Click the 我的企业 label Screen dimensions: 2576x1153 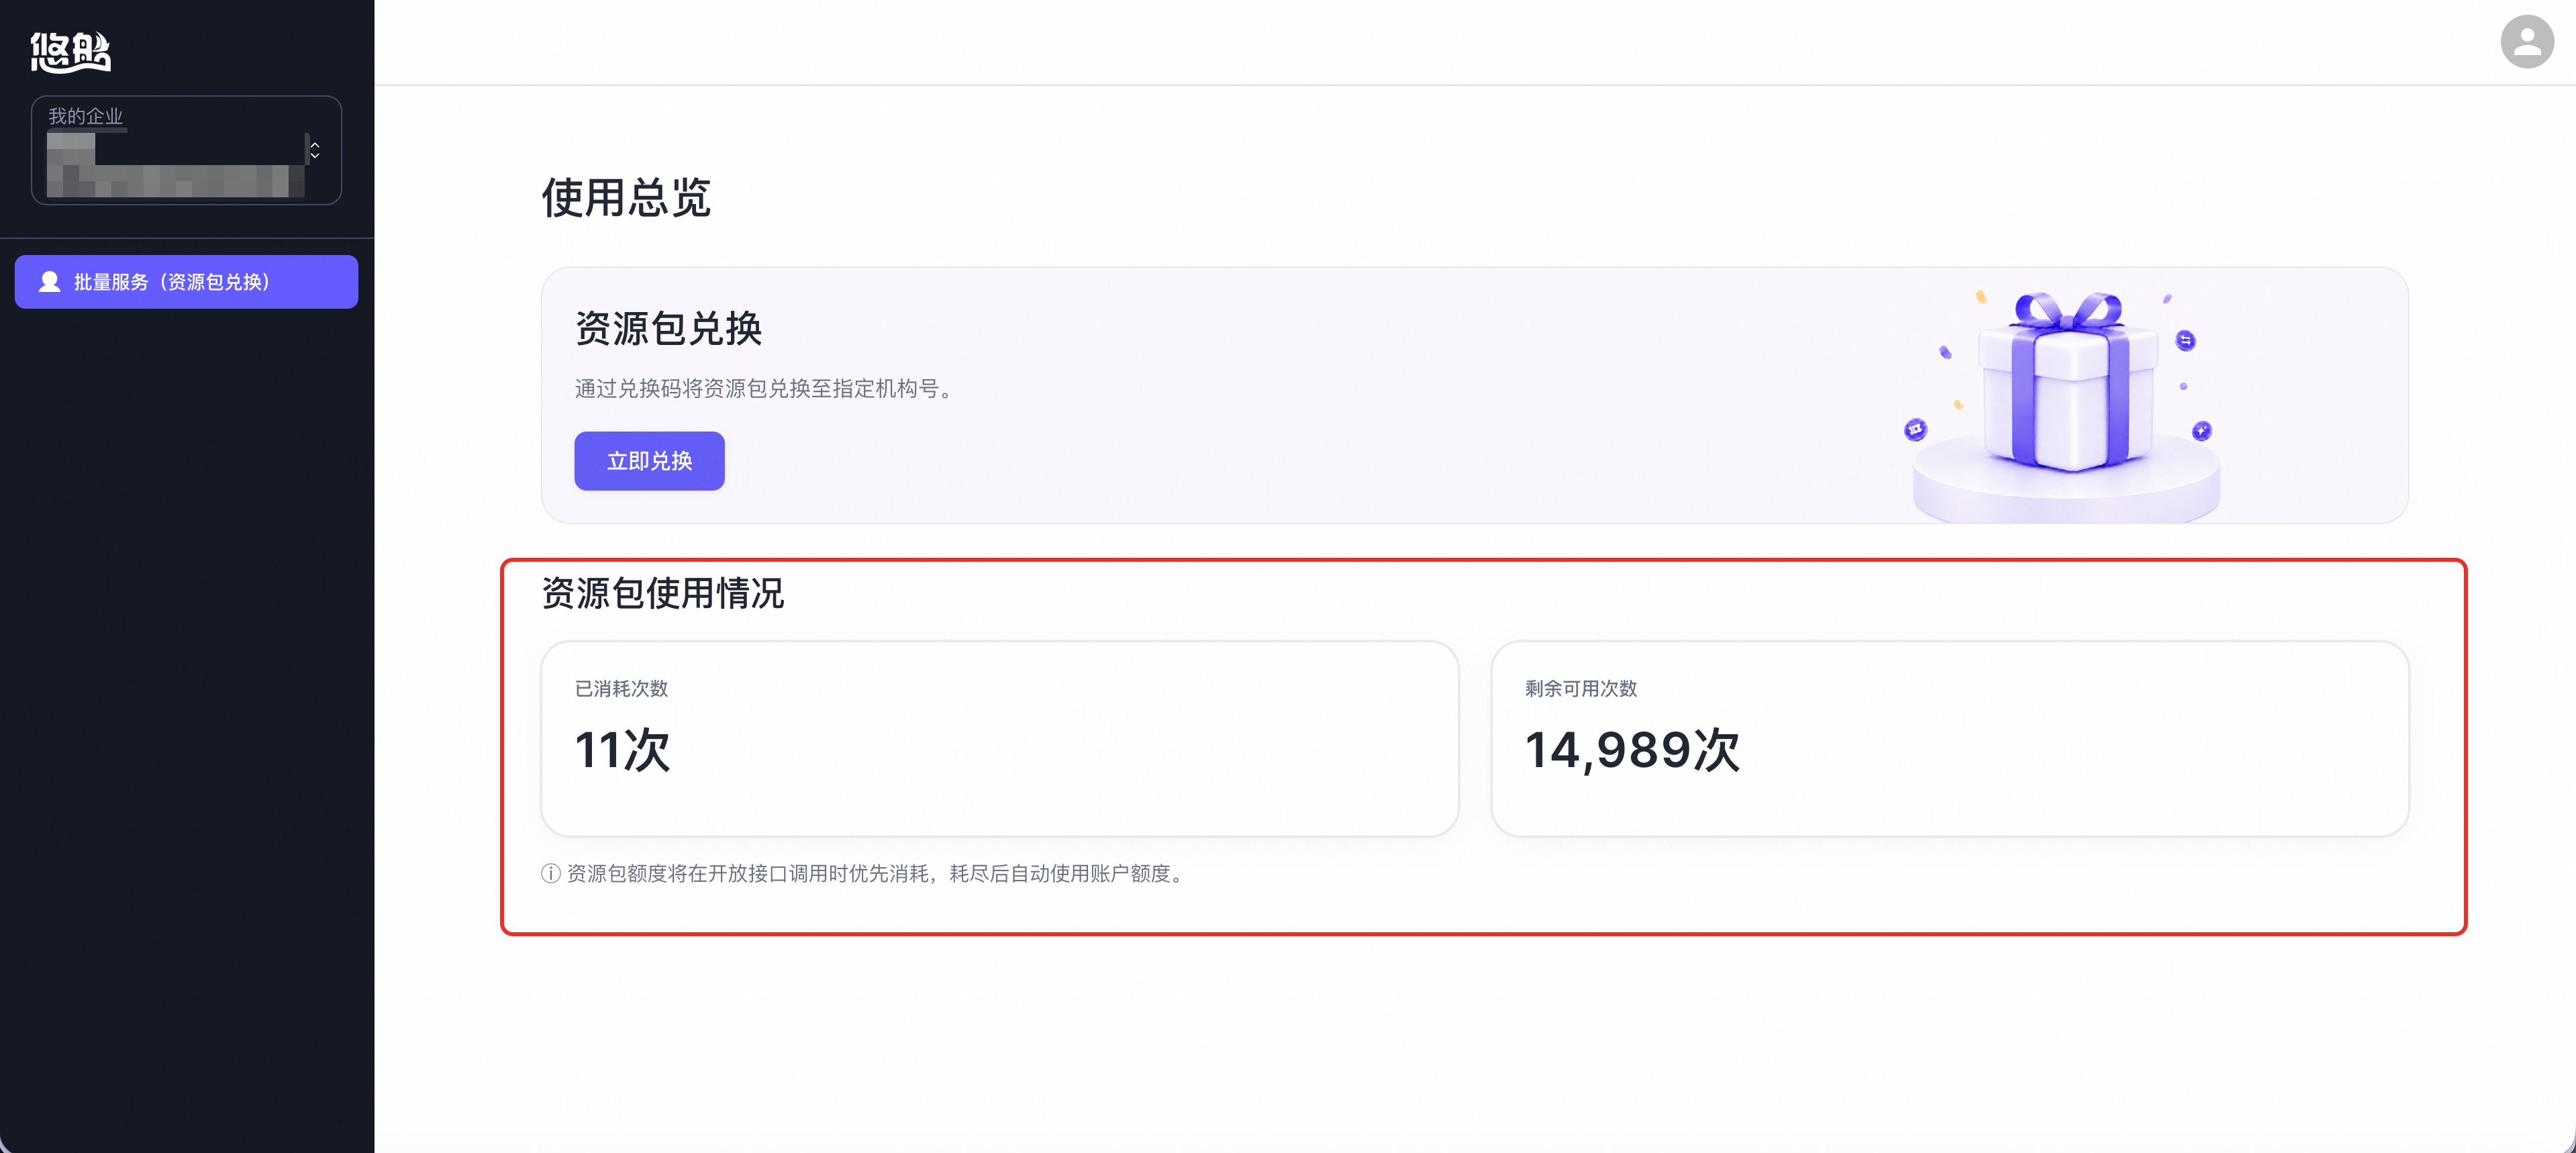click(x=86, y=116)
